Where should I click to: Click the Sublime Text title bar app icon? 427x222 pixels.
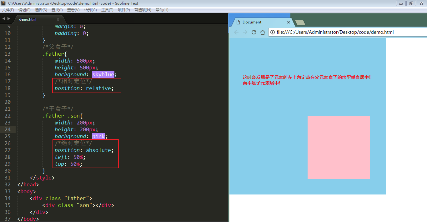click(3, 3)
